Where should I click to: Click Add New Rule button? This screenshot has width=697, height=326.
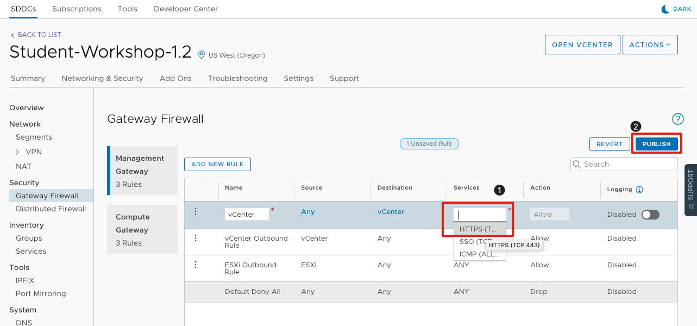(217, 164)
